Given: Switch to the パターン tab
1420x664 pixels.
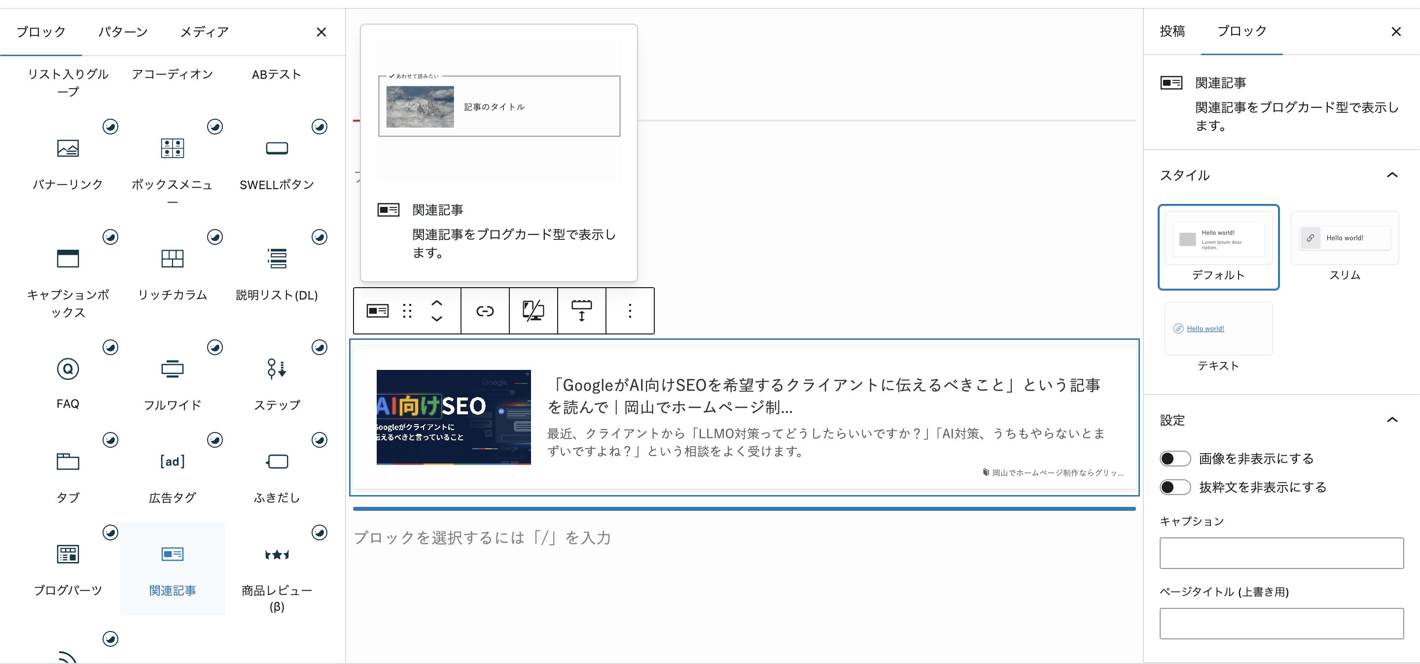Looking at the screenshot, I should pyautogui.click(x=123, y=32).
